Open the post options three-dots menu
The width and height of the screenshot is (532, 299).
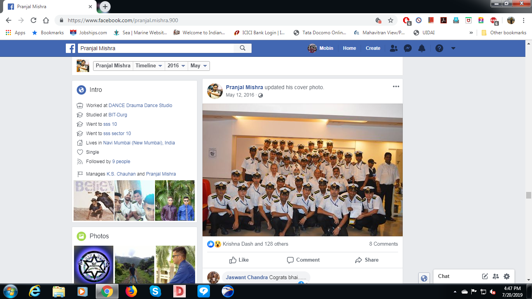[x=396, y=86]
